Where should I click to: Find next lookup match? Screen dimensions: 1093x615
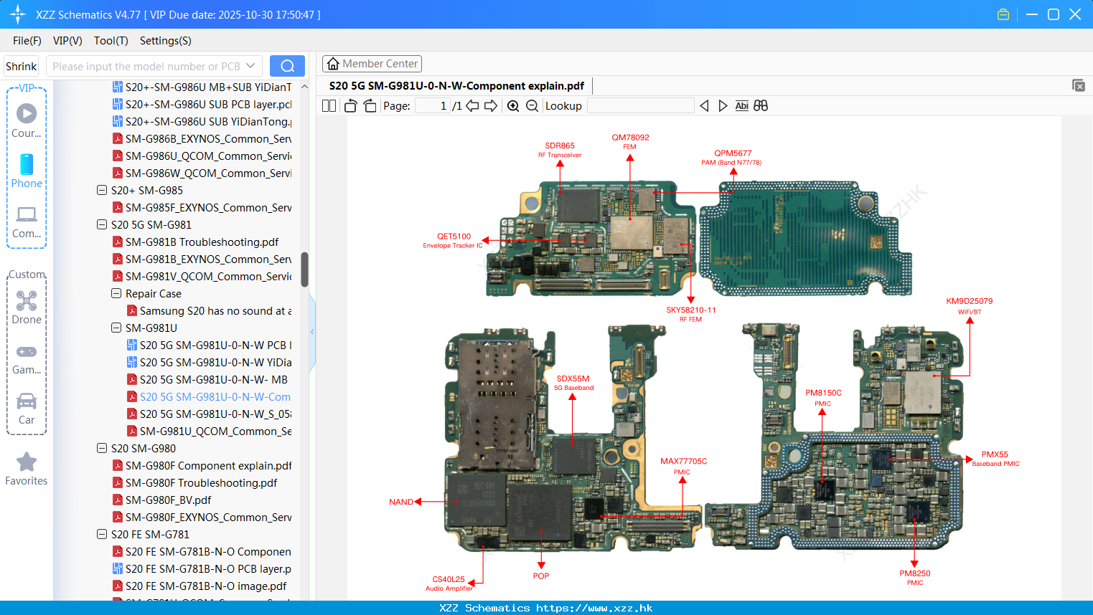[x=723, y=106]
